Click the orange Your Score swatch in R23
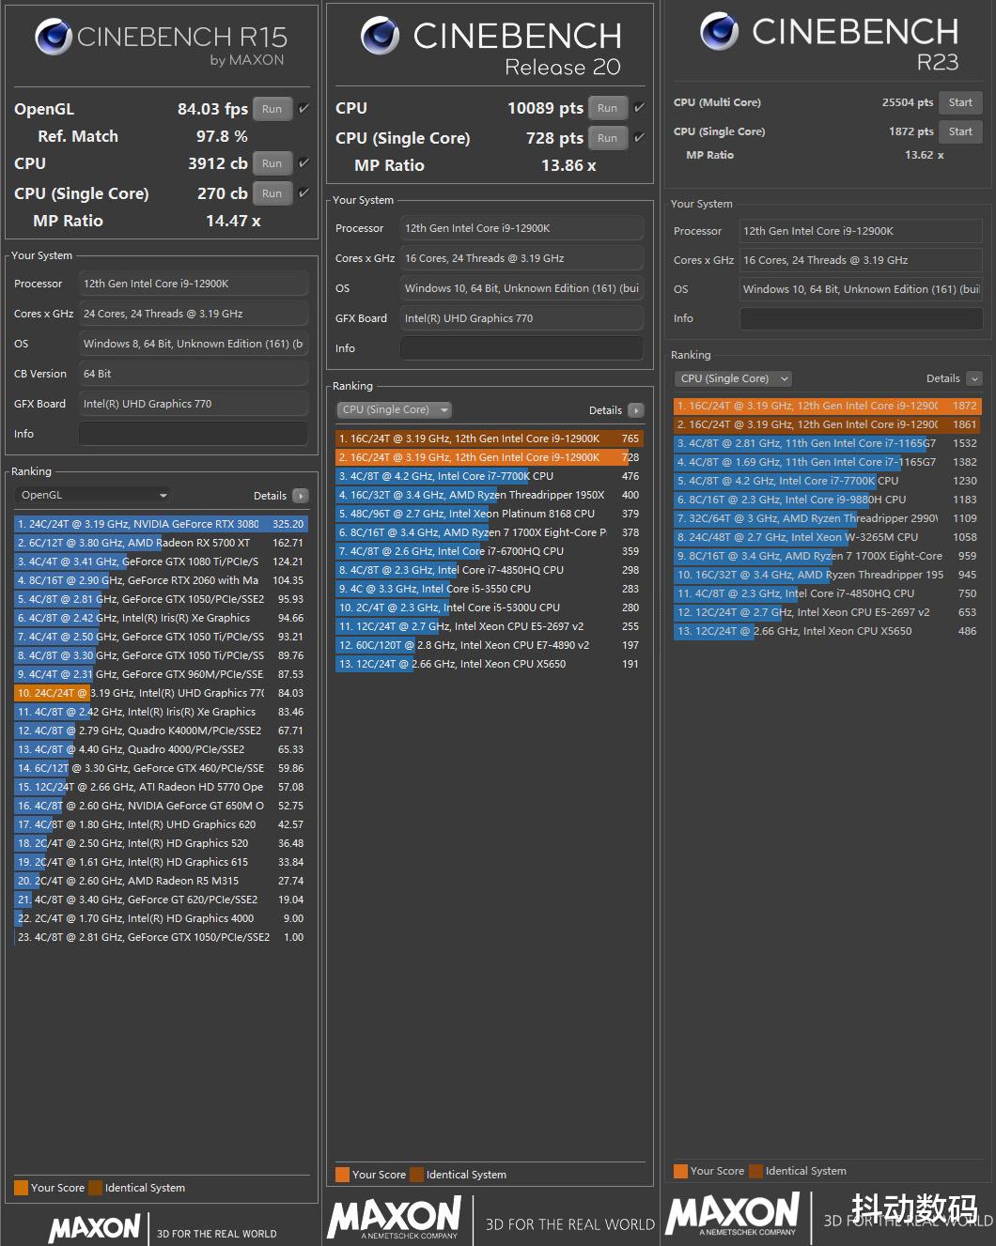 point(681,1171)
